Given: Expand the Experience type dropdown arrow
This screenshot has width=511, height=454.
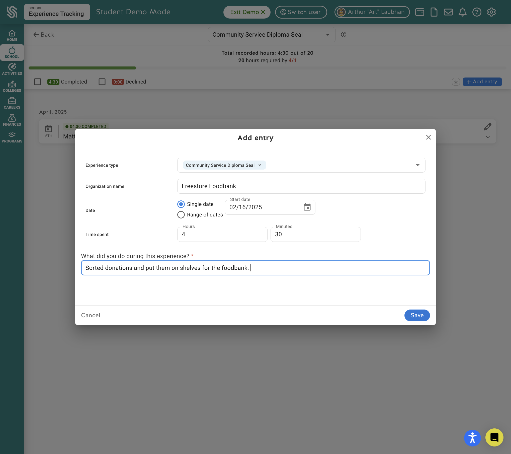Looking at the screenshot, I should coord(417,165).
